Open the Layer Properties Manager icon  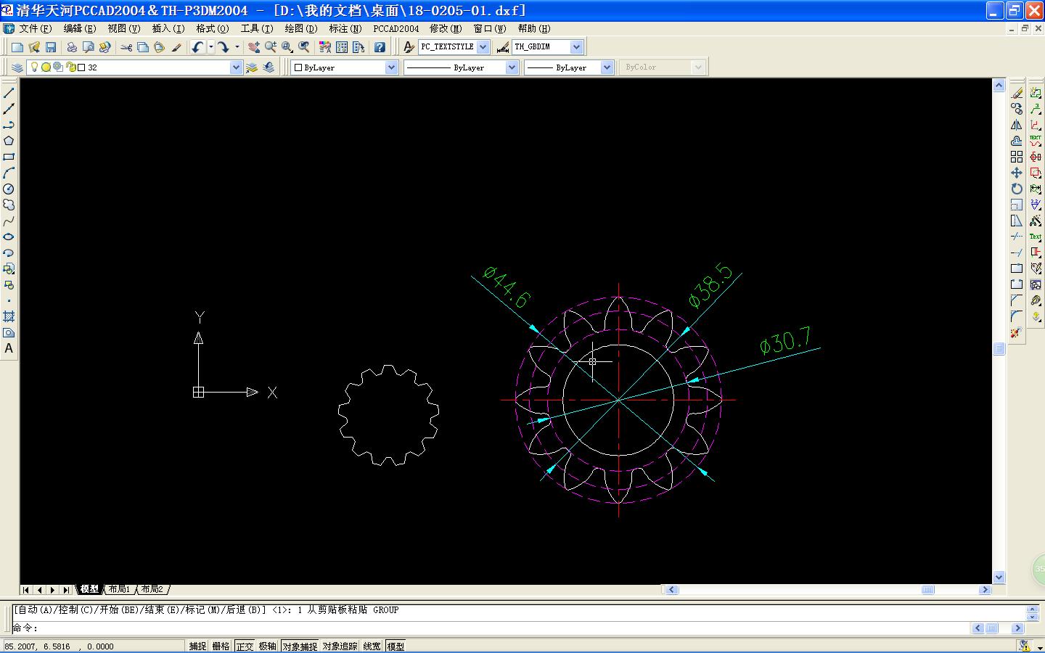click(x=17, y=67)
